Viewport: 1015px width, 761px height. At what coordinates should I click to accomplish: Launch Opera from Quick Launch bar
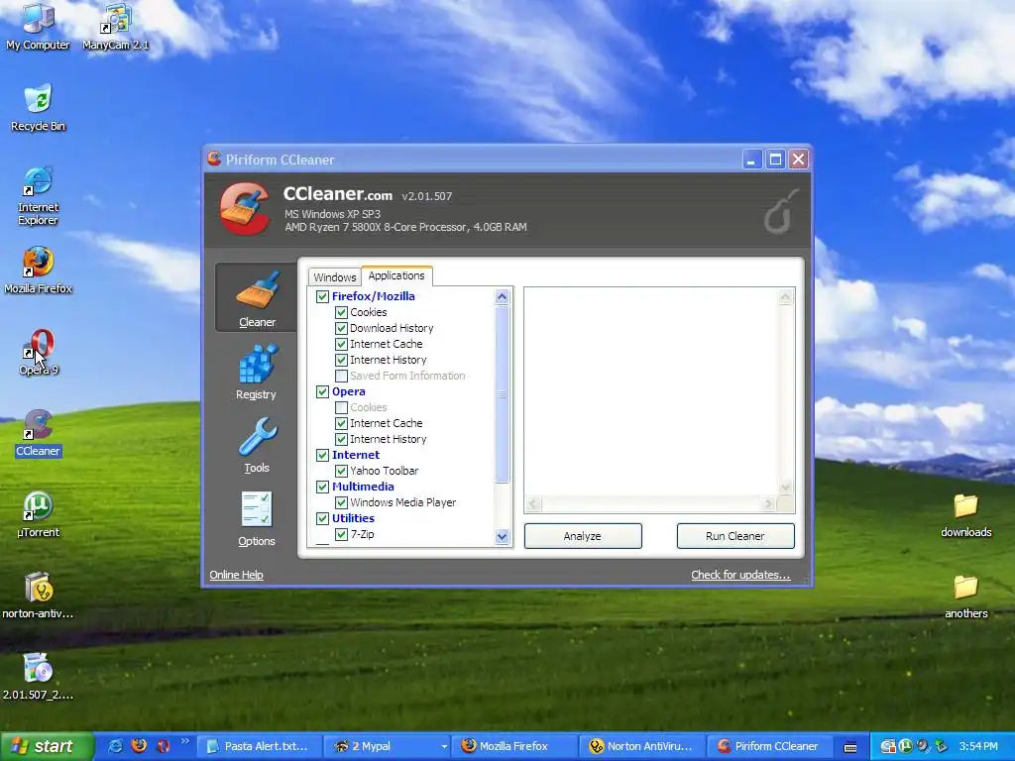click(164, 746)
